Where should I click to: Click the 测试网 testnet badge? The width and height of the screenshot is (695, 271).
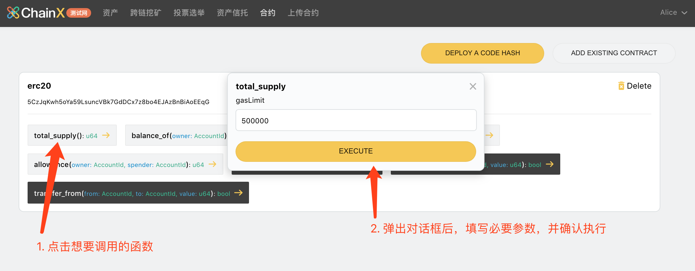coord(79,13)
